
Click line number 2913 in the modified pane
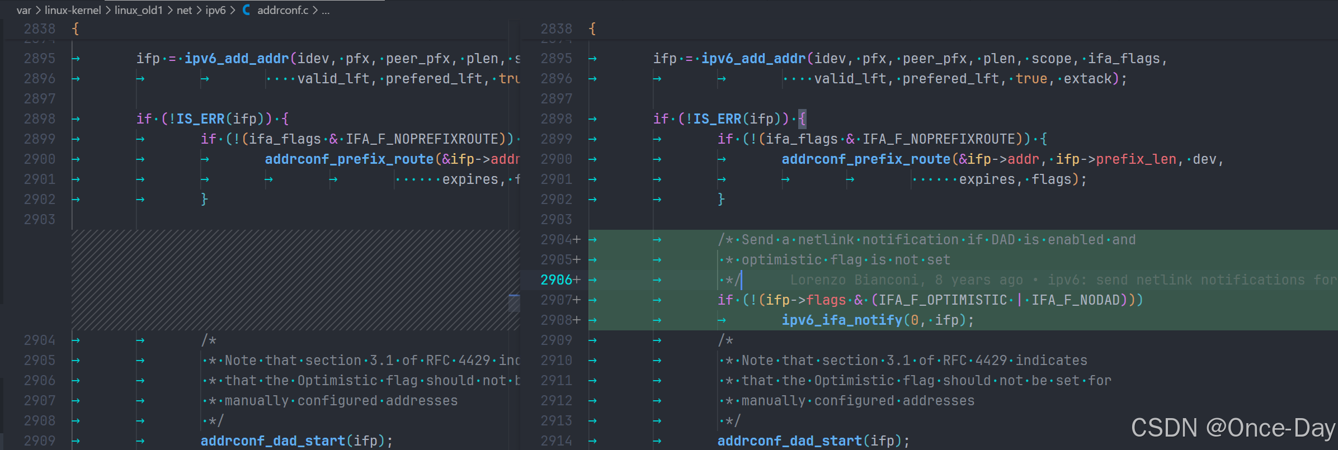557,421
